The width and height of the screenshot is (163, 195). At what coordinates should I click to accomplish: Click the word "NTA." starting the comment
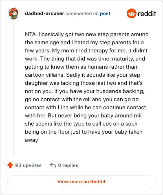pos(31,34)
